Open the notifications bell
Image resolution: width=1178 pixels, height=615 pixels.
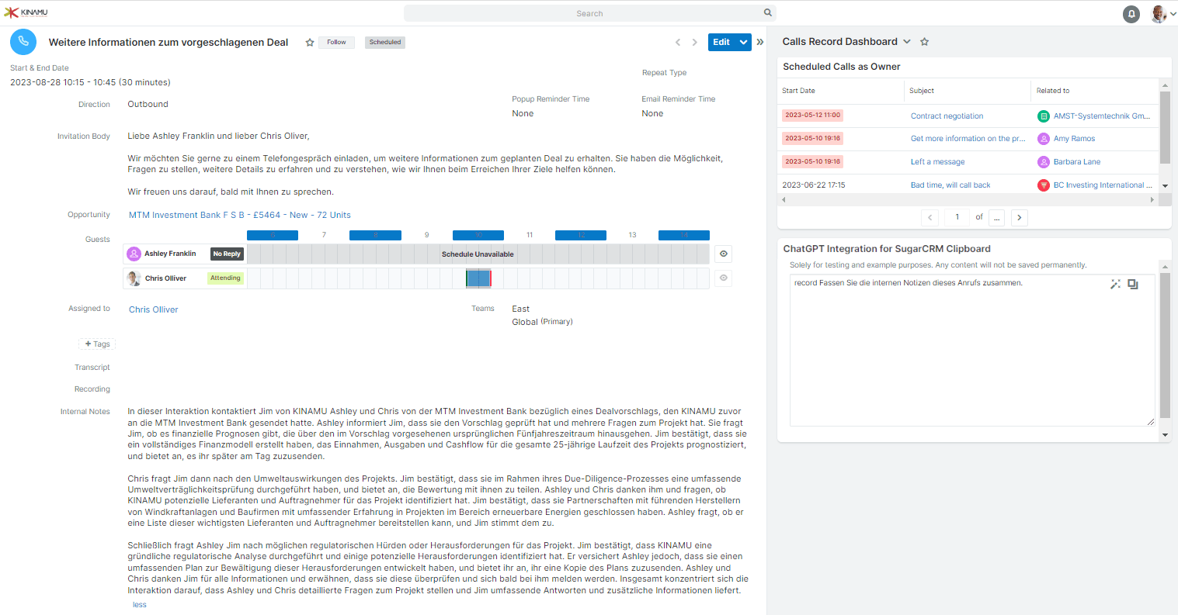(1131, 14)
